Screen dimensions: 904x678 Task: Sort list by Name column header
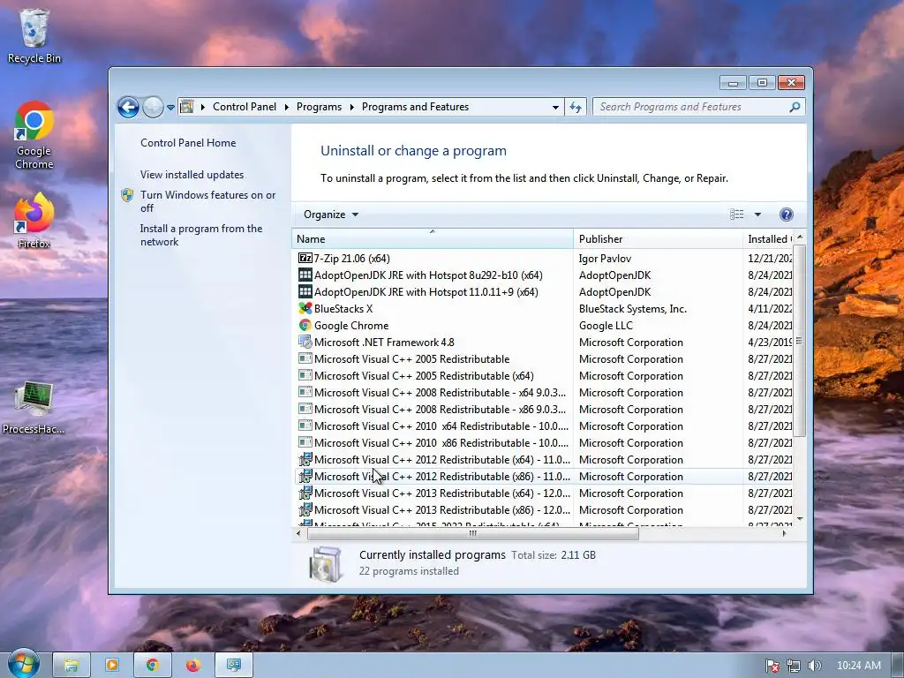pyautogui.click(x=433, y=238)
